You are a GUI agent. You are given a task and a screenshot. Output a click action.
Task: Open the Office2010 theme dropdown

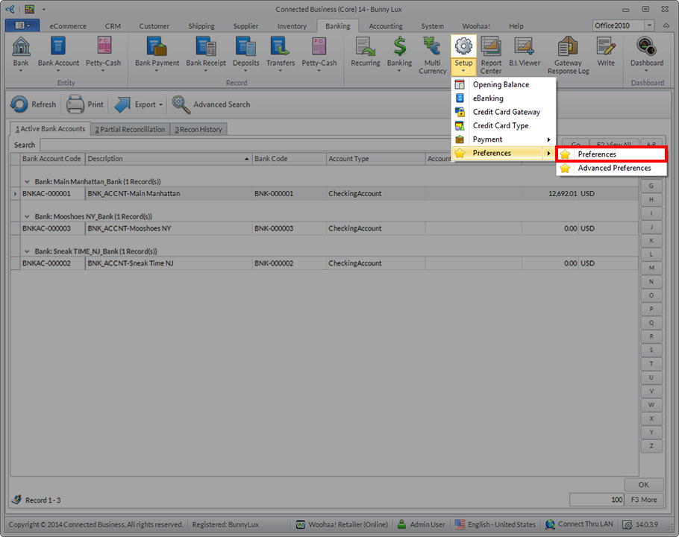[x=649, y=26]
